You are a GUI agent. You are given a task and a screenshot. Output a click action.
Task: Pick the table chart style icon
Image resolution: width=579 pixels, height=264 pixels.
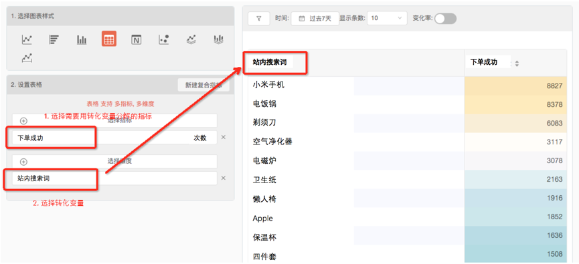coord(109,39)
